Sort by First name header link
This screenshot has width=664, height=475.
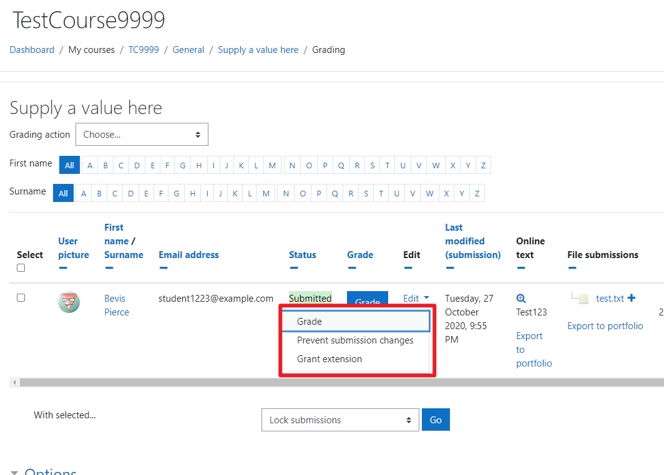click(x=115, y=234)
